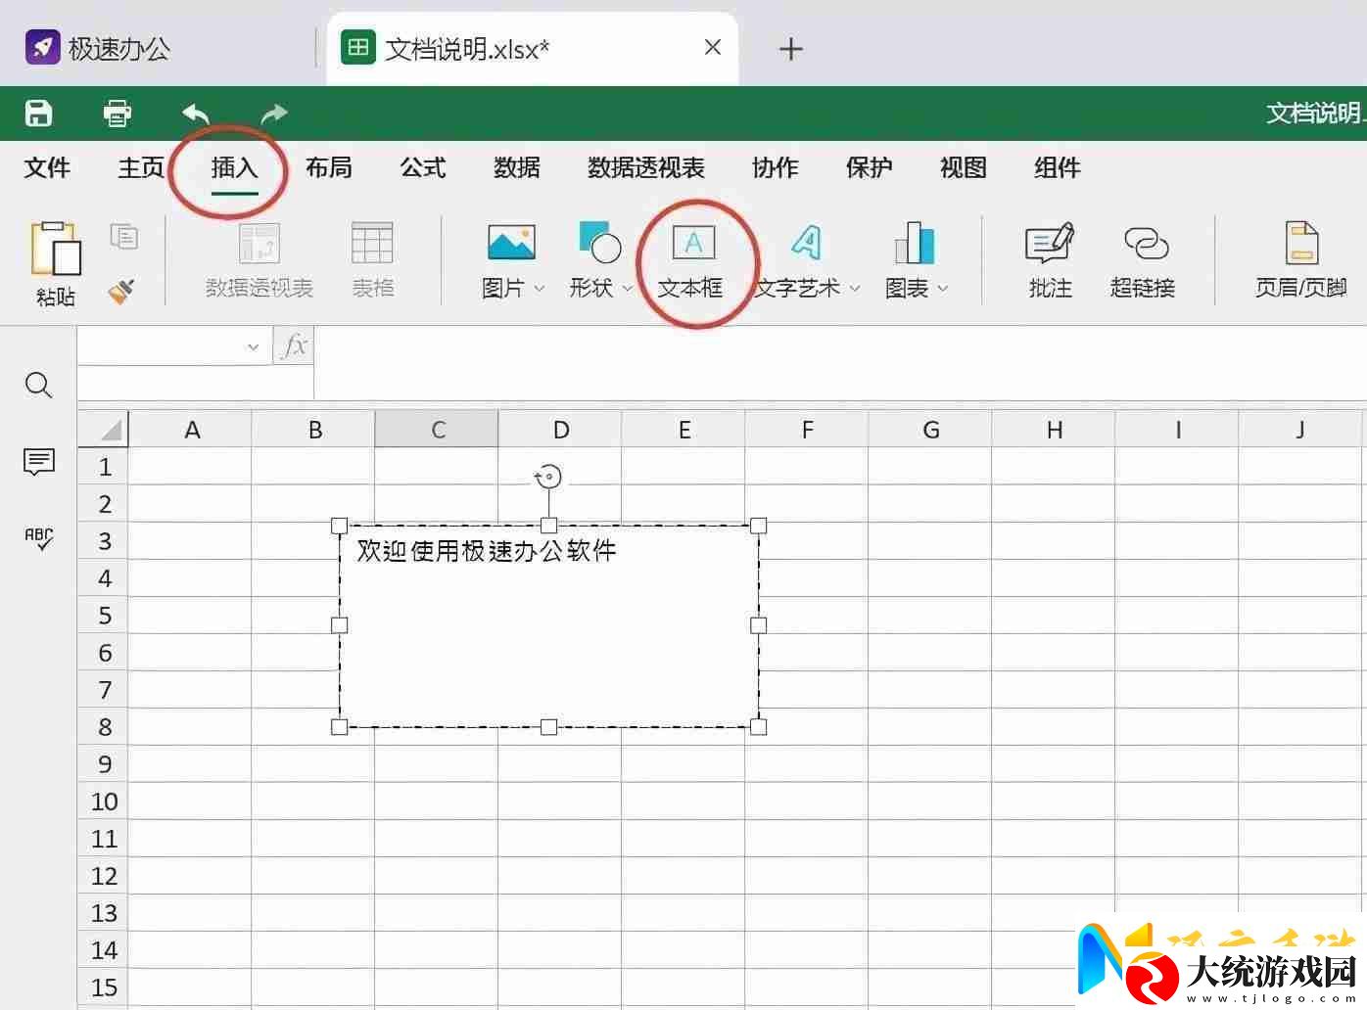Select row 15 header
This screenshot has width=1367, height=1010.
[x=104, y=987]
